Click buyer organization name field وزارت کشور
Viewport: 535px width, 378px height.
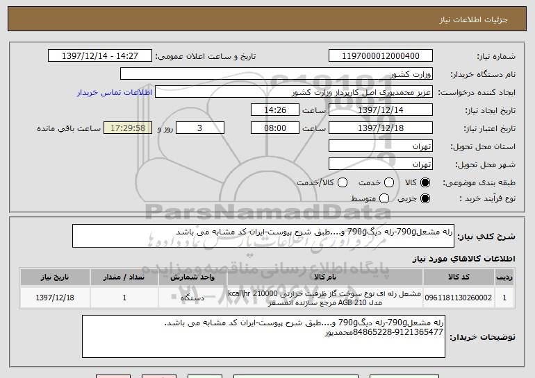pos(277,74)
